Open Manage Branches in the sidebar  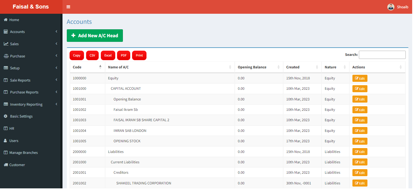tap(24, 153)
